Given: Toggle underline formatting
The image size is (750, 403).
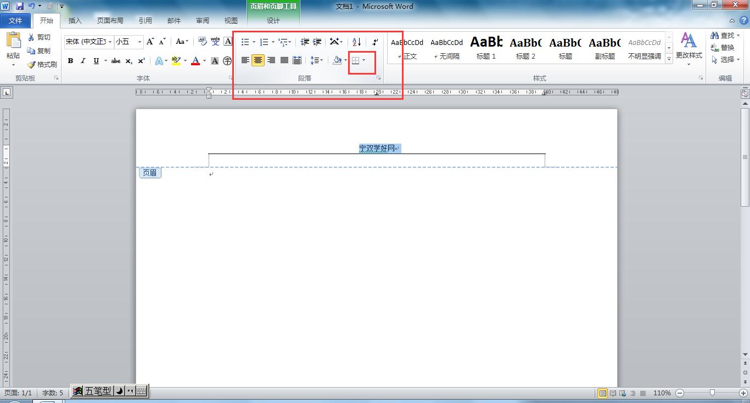Looking at the screenshot, I should pyautogui.click(x=97, y=61).
